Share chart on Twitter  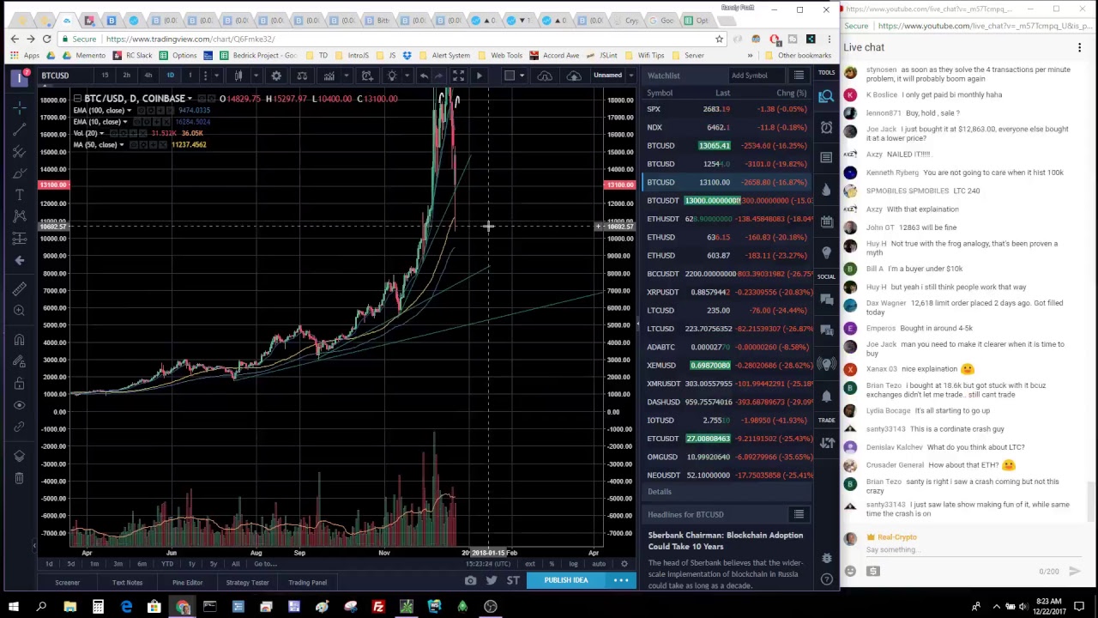coord(492,581)
